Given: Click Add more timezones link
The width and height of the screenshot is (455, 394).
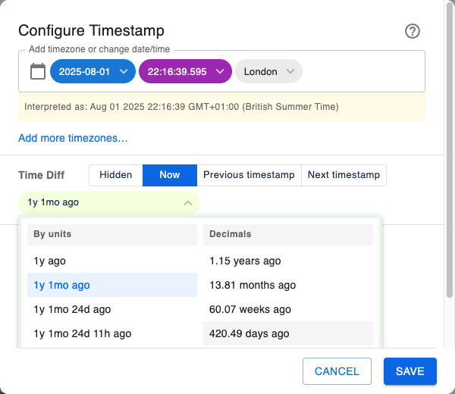Looking at the screenshot, I should click(73, 138).
